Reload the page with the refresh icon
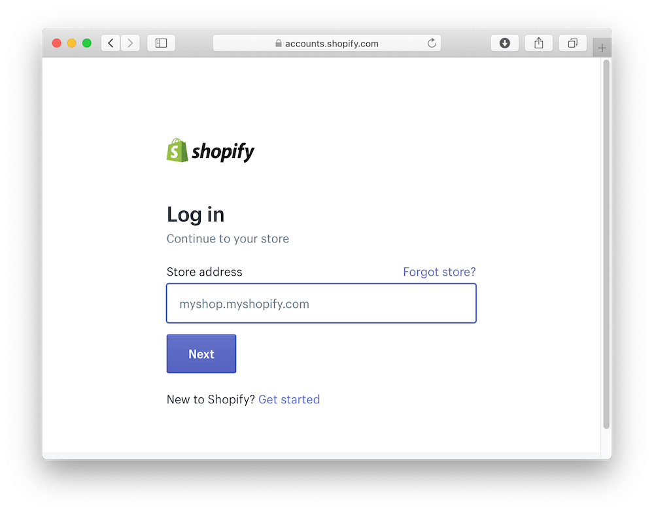 432,43
